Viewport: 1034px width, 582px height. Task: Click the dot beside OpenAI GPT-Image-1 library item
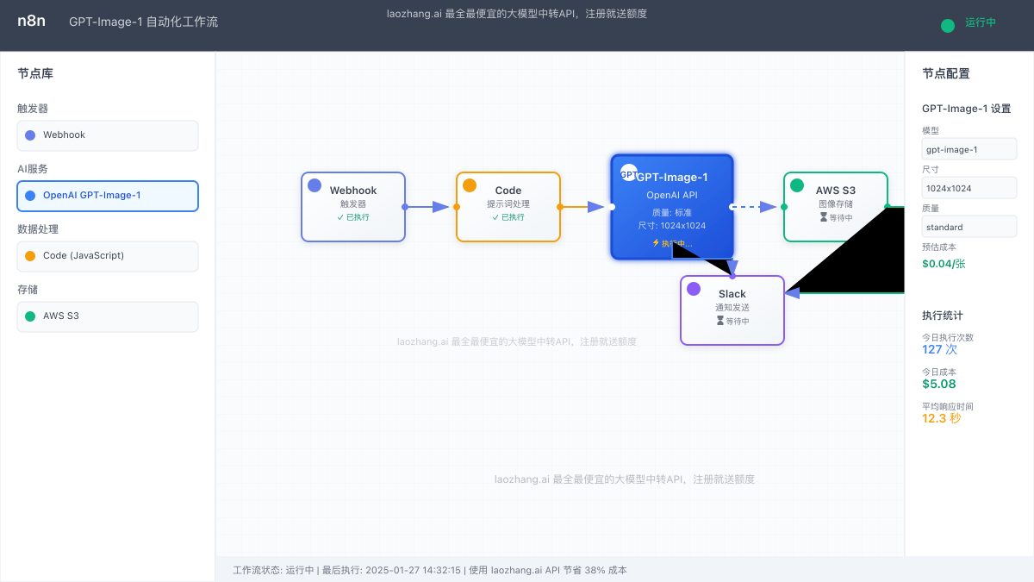30,196
